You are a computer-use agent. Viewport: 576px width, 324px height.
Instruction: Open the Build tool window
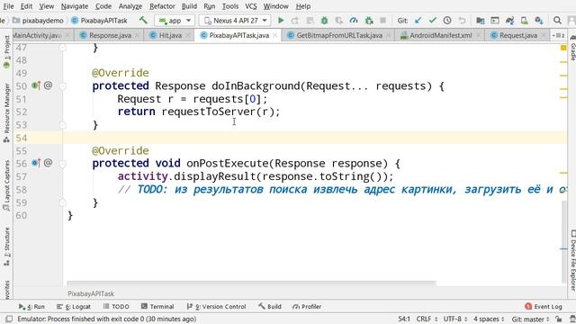tap(270, 306)
